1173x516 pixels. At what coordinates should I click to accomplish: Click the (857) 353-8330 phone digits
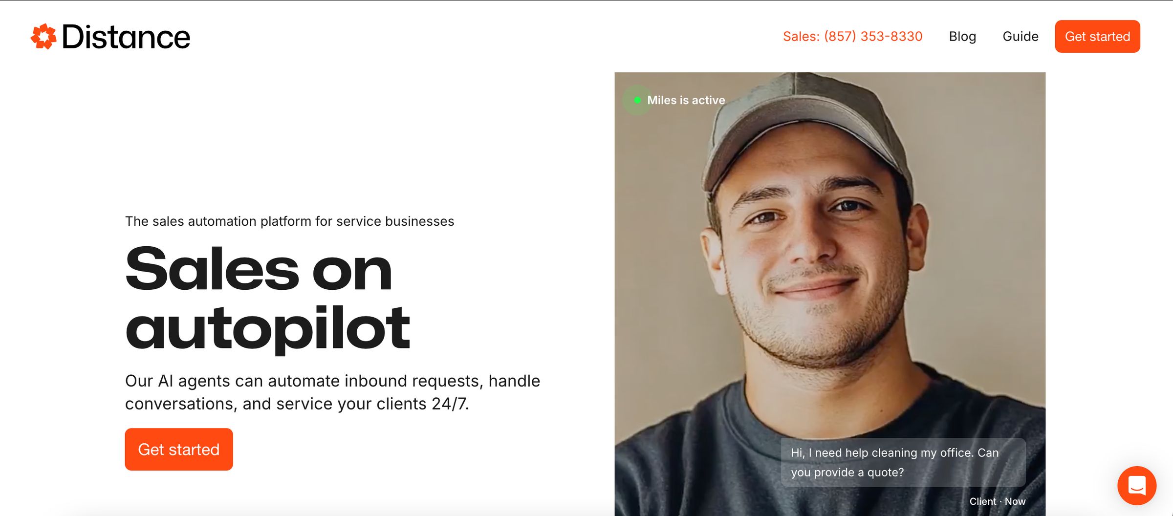(873, 37)
